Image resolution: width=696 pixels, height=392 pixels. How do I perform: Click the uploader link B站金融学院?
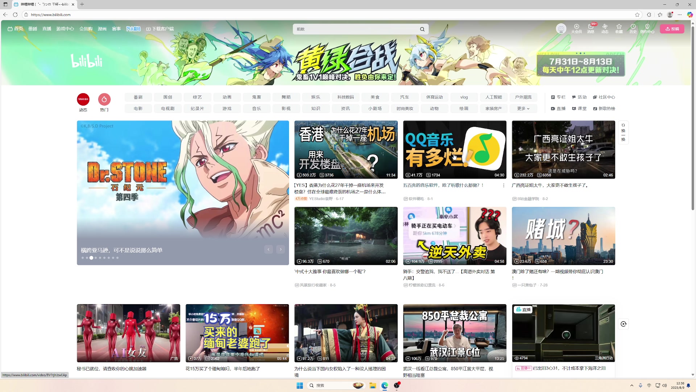pyautogui.click(x=528, y=199)
